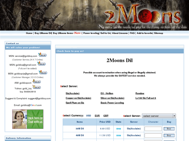
Task: Click the Price USD column header
Action: pyautogui.click(x=105, y=122)
